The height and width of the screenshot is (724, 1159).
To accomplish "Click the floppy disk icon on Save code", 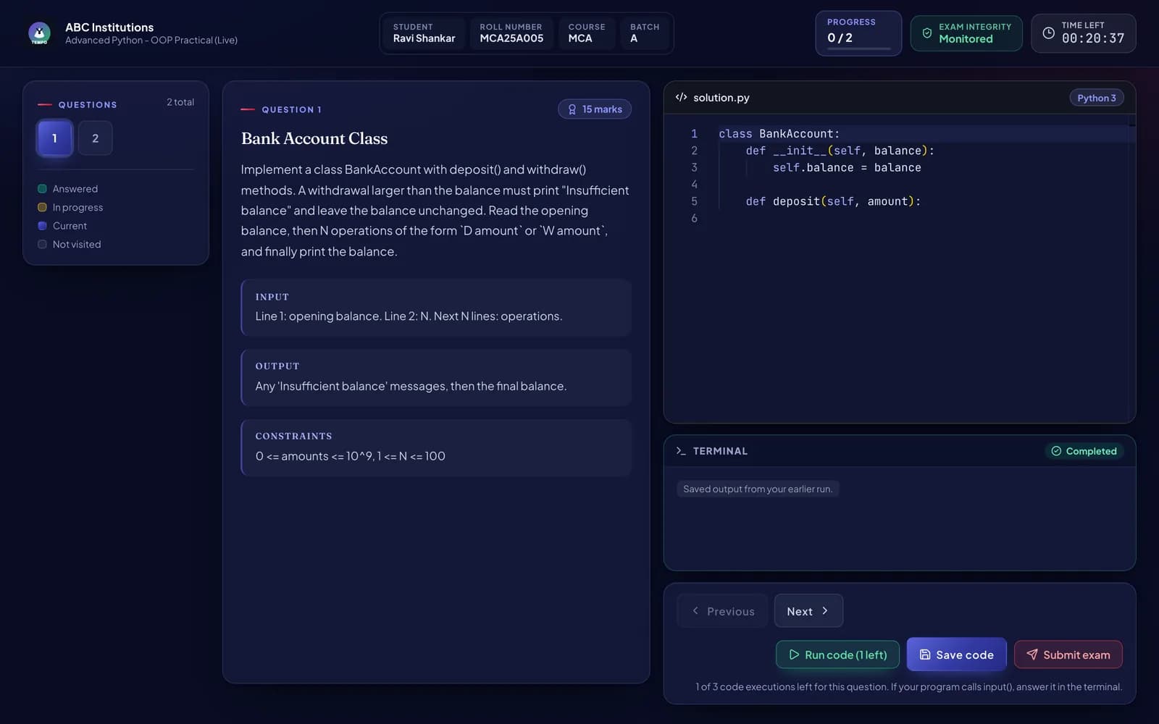I will pyautogui.click(x=925, y=654).
